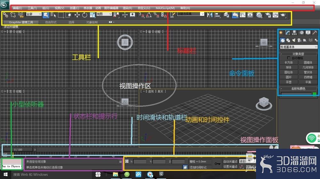Toggle the selection lock icon
Image resolution: width=320 pixels, height=179 pixels.
[120, 161]
